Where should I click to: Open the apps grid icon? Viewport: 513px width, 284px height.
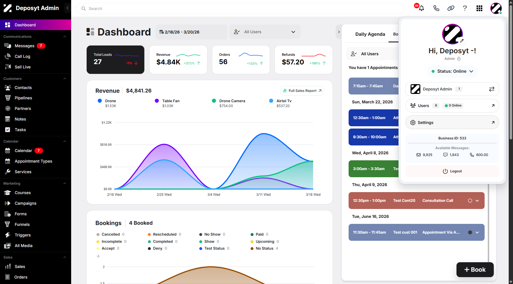click(479, 8)
